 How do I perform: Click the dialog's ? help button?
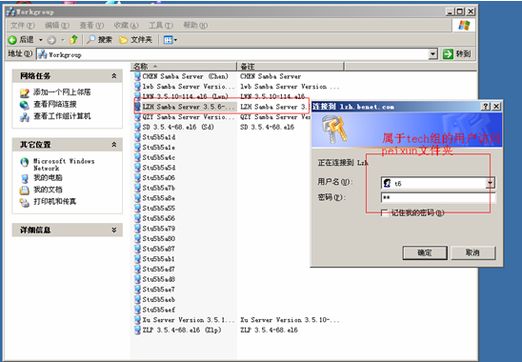[x=486, y=107]
